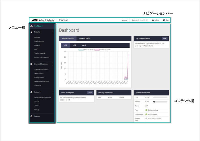Open Application Control menu entry
200x141 pixels.
[x=41, y=69]
